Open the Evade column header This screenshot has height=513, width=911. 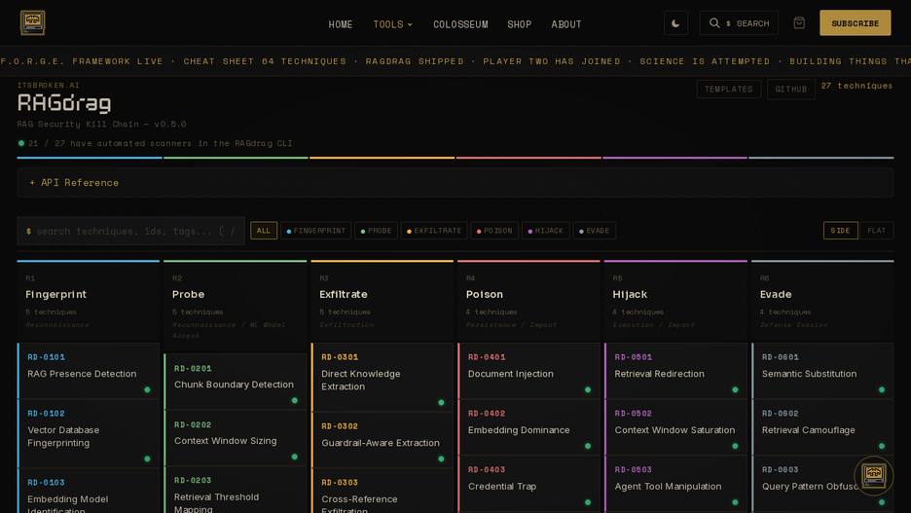pyautogui.click(x=822, y=301)
